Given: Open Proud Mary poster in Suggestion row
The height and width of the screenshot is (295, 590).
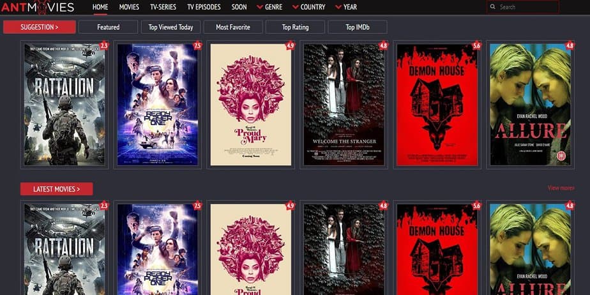Looking at the screenshot, I should tap(250, 105).
